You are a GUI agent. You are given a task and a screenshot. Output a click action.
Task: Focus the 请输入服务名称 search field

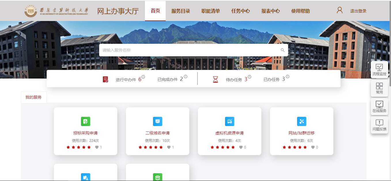point(194,50)
